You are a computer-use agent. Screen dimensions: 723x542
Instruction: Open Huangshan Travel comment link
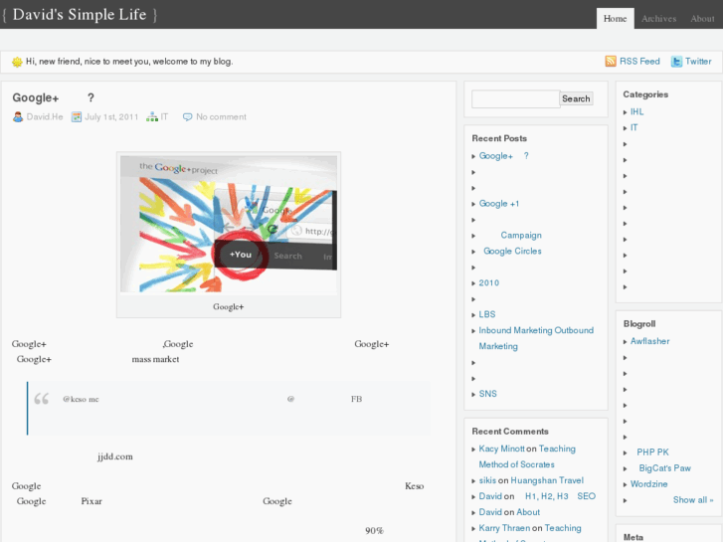click(x=547, y=480)
